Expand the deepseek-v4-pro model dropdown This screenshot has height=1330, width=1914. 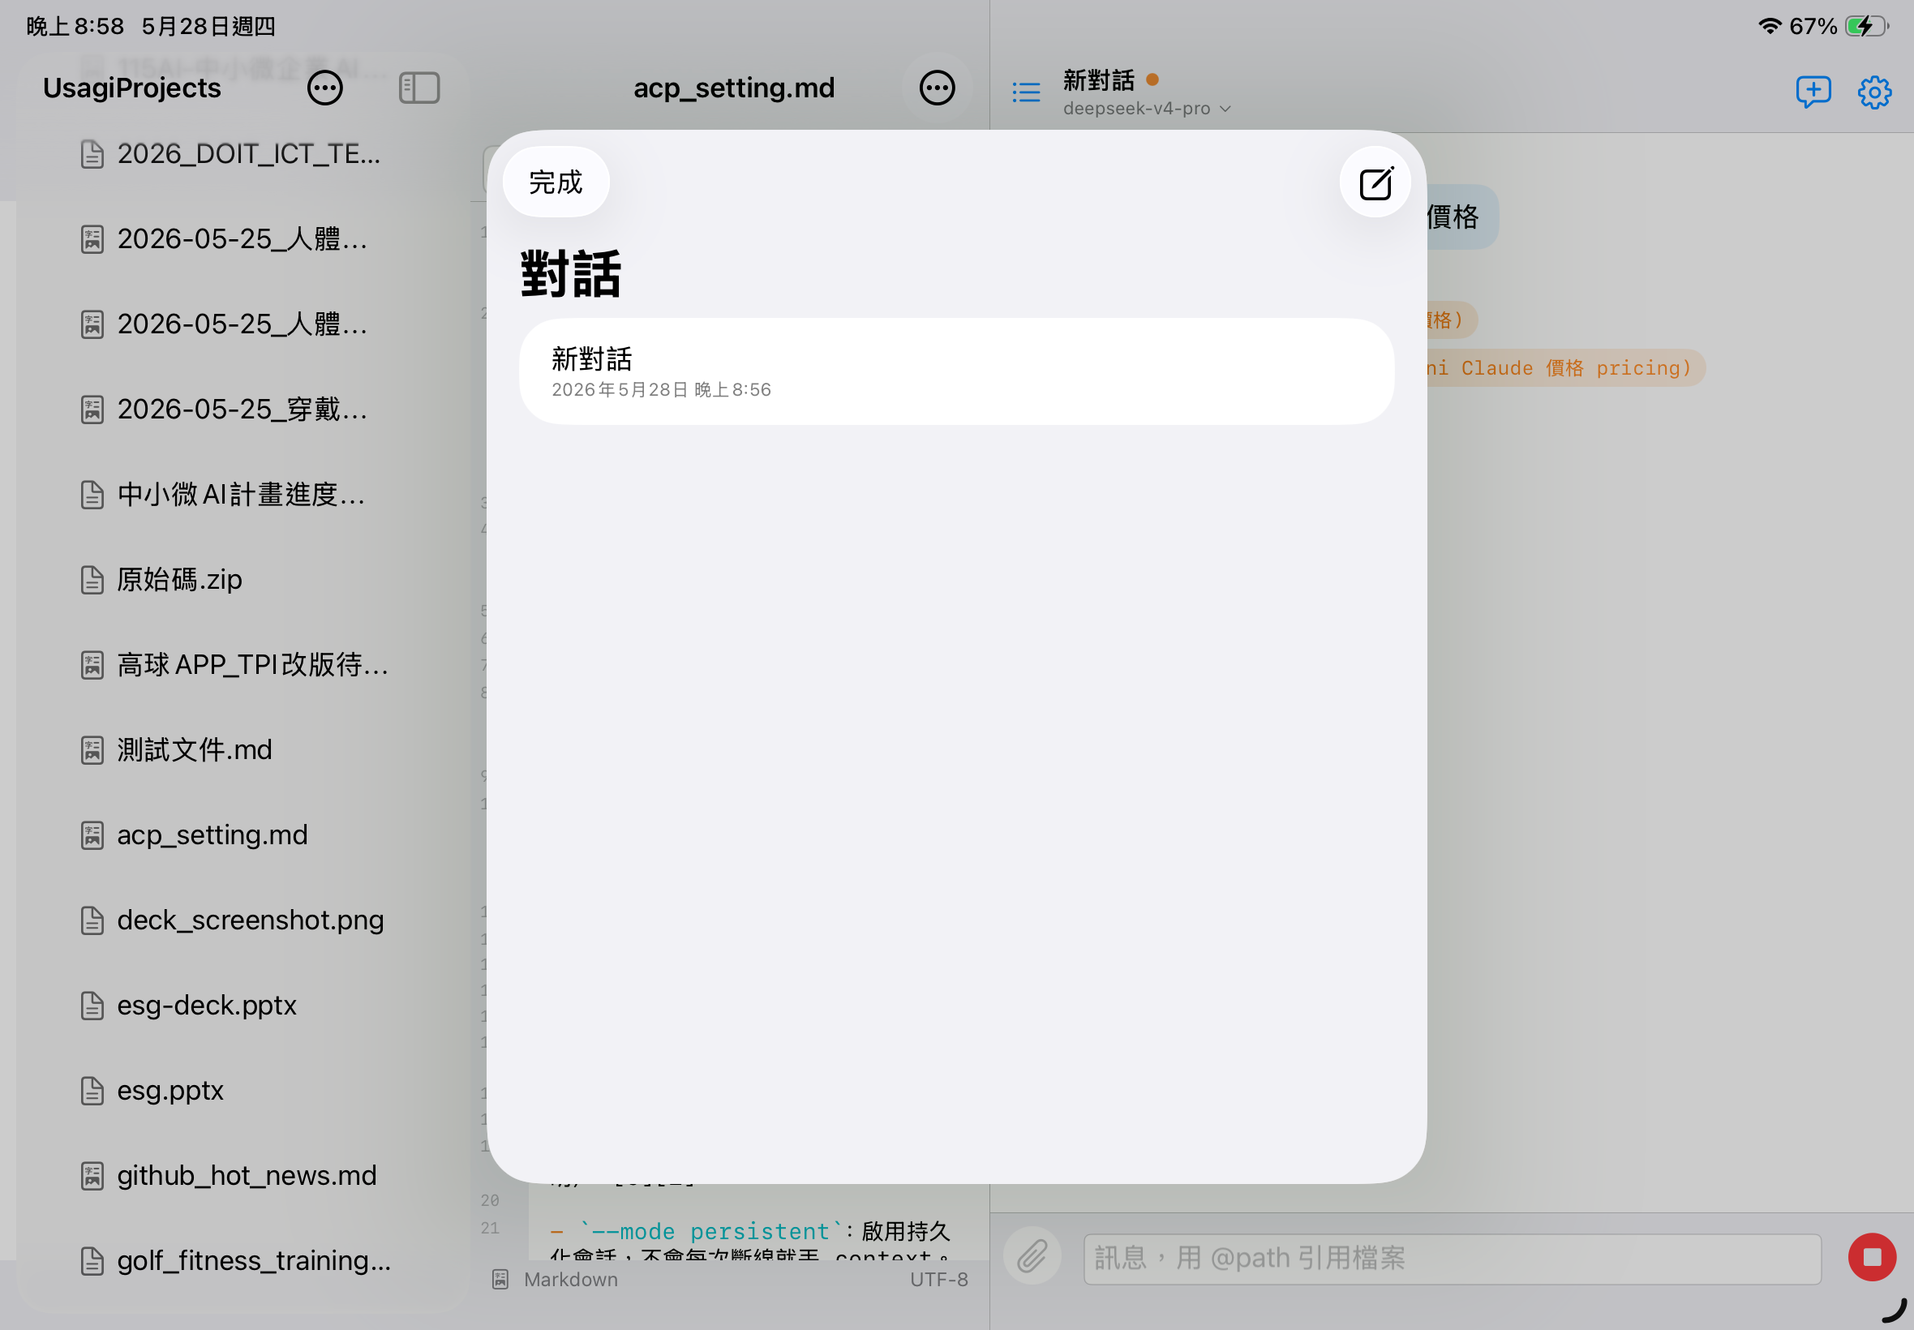(x=1147, y=109)
